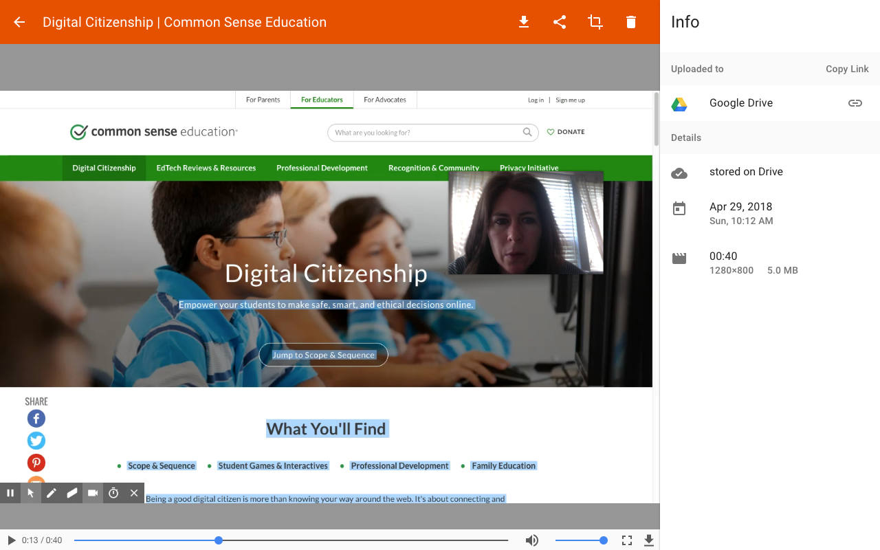Mute the video volume speaker icon
The height and width of the screenshot is (550, 880).
coord(531,540)
